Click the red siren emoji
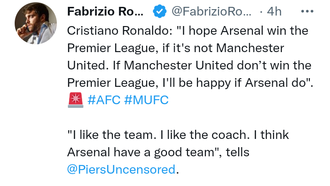Image resolution: width=330 pixels, height=186 pixels. 76,100
